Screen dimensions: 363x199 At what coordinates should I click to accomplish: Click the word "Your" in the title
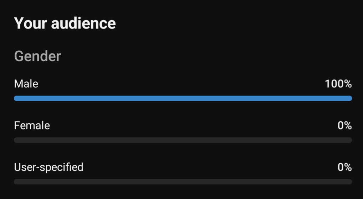click(31, 24)
